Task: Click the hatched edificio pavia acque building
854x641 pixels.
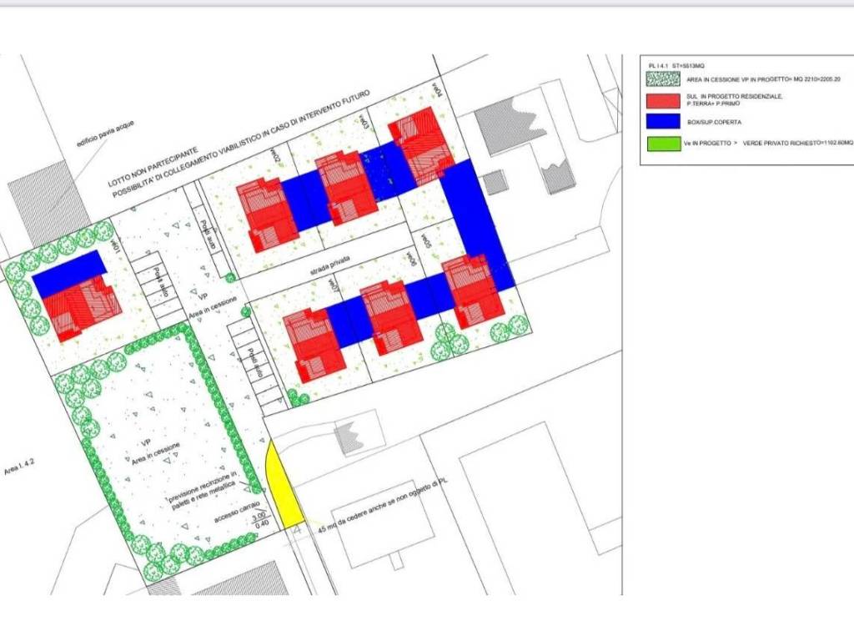Action: (48, 200)
